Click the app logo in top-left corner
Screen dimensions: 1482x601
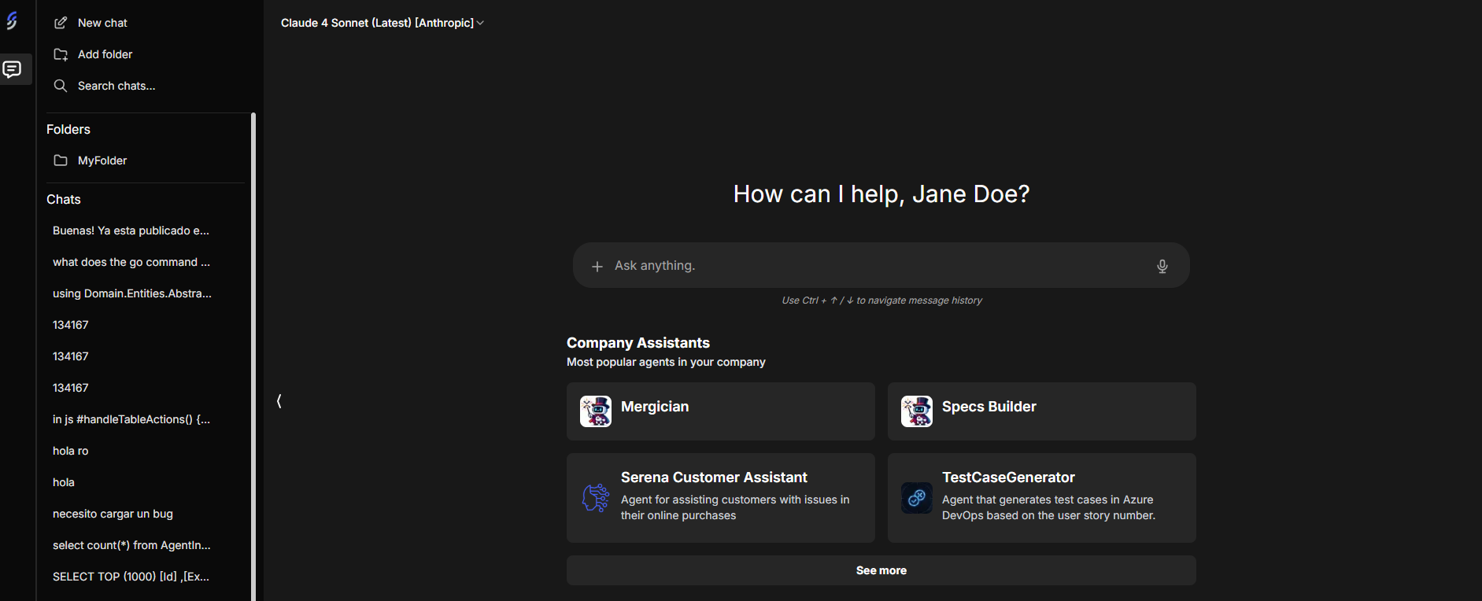(12, 21)
